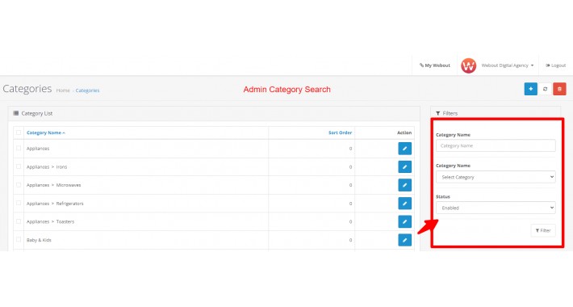Open the Status Enabled dropdown
This screenshot has width=573, height=307.
point(496,208)
